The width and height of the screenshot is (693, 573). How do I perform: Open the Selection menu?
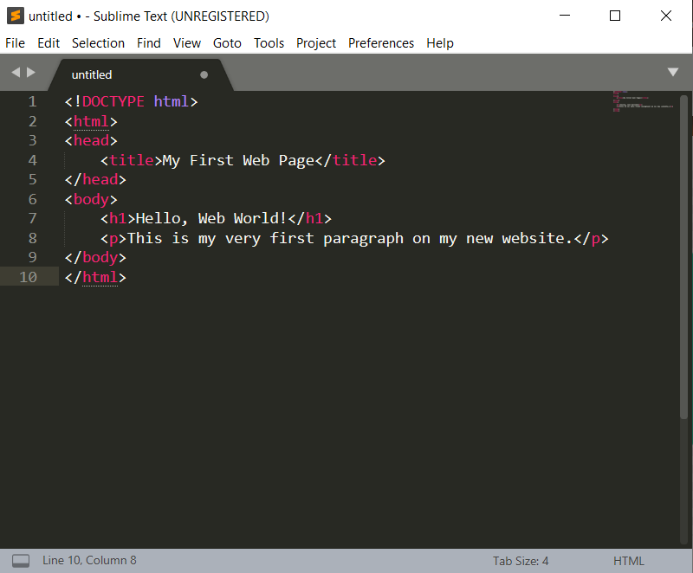click(x=98, y=42)
